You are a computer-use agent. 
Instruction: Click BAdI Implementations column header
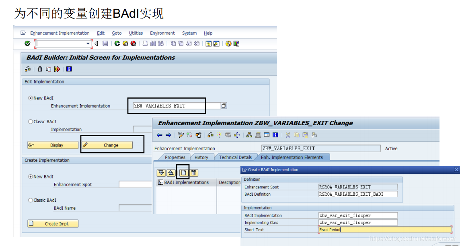click(186, 182)
